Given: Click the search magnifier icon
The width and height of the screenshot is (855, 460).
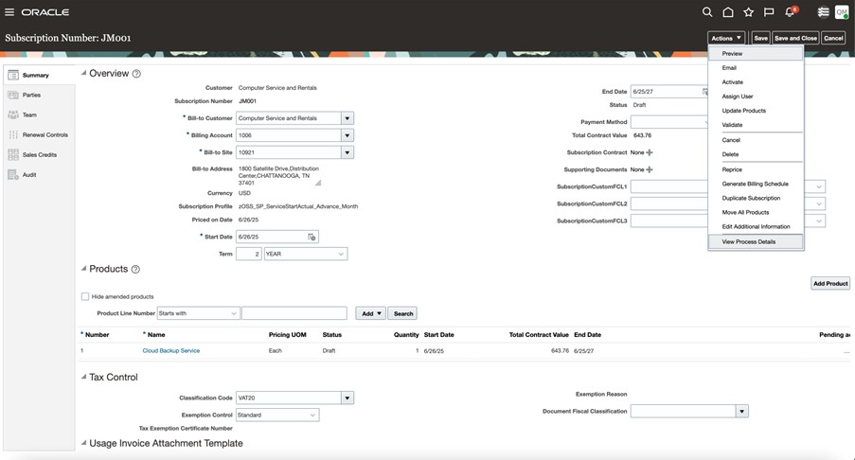Looking at the screenshot, I should point(707,12).
